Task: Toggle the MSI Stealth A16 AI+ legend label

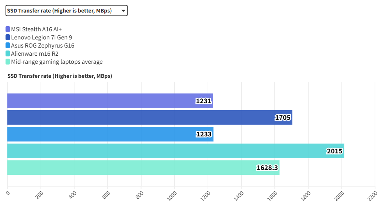Action: (x=39, y=29)
